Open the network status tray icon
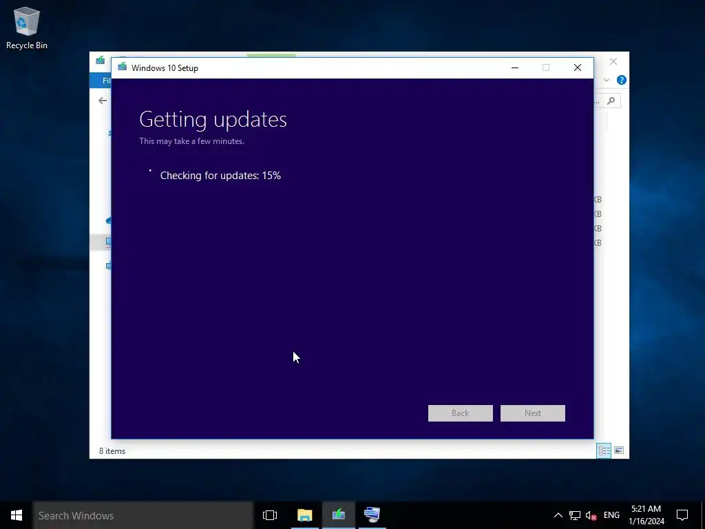 pos(575,515)
